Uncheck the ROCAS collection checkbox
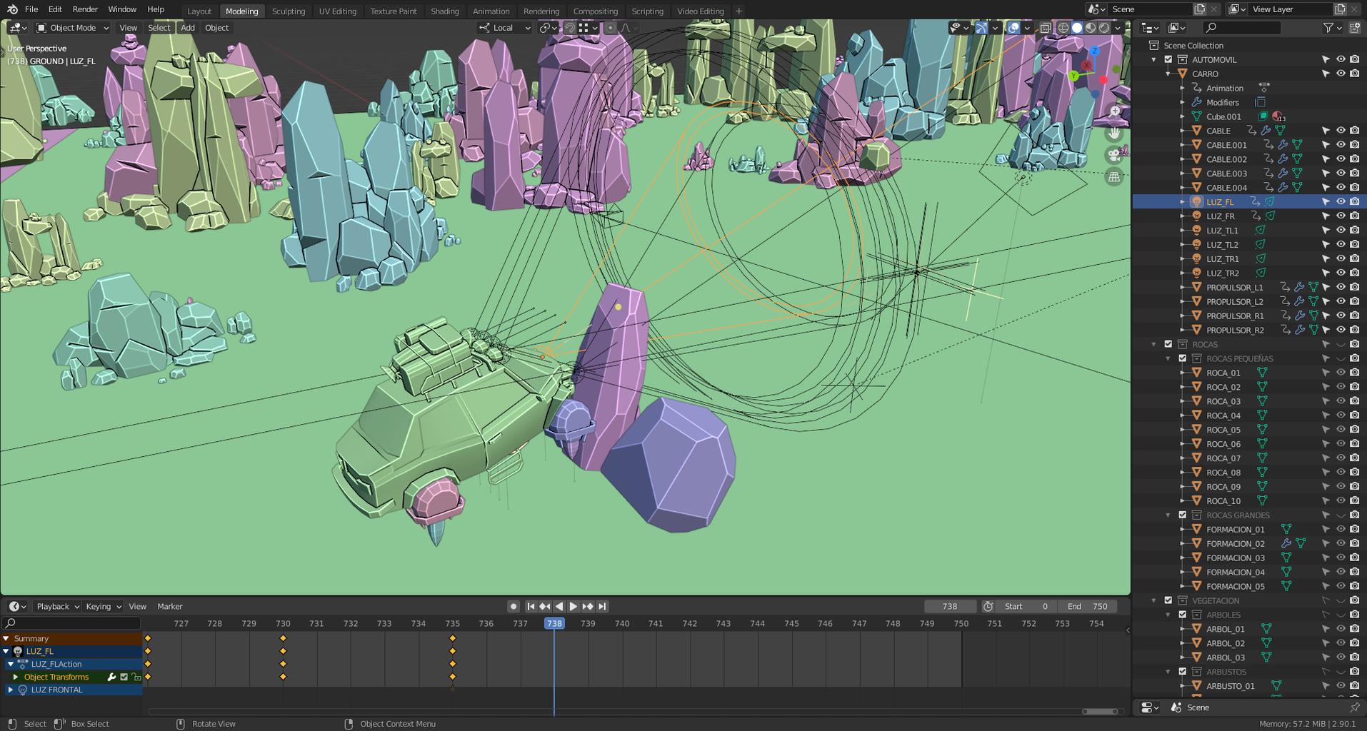 coord(1168,344)
